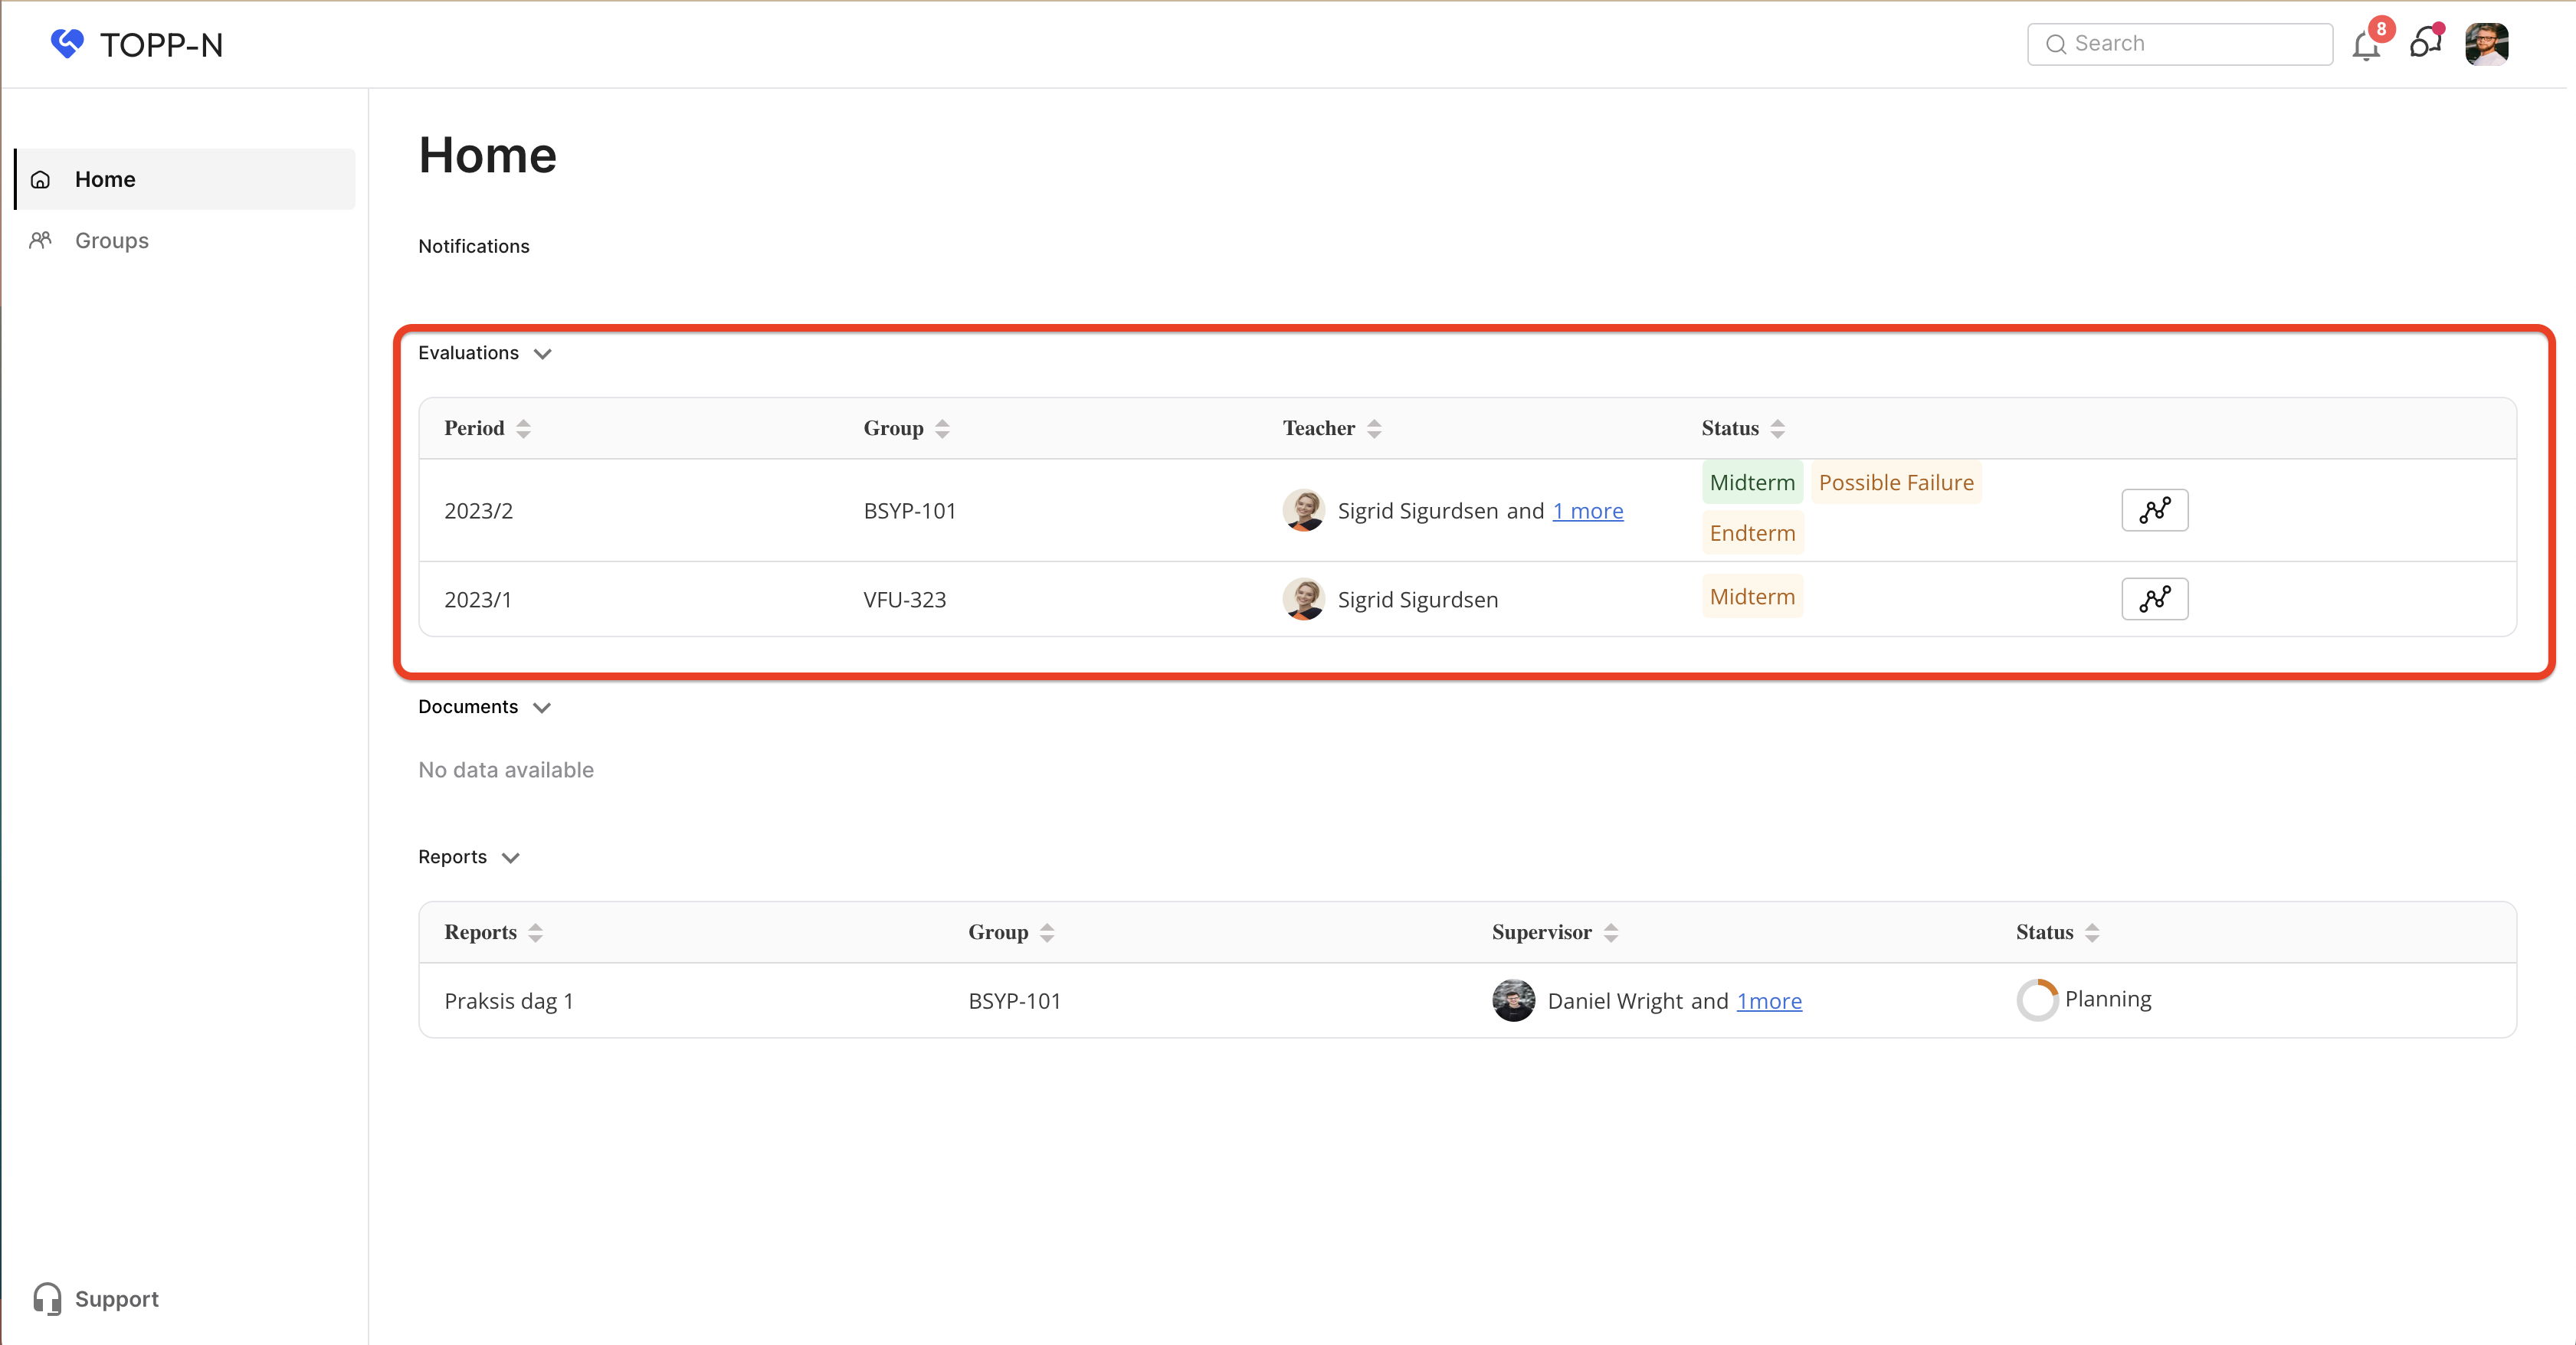Sort reports table by Supervisor
Screen dimensions: 2576x1345
pyautogui.click(x=1610, y=933)
